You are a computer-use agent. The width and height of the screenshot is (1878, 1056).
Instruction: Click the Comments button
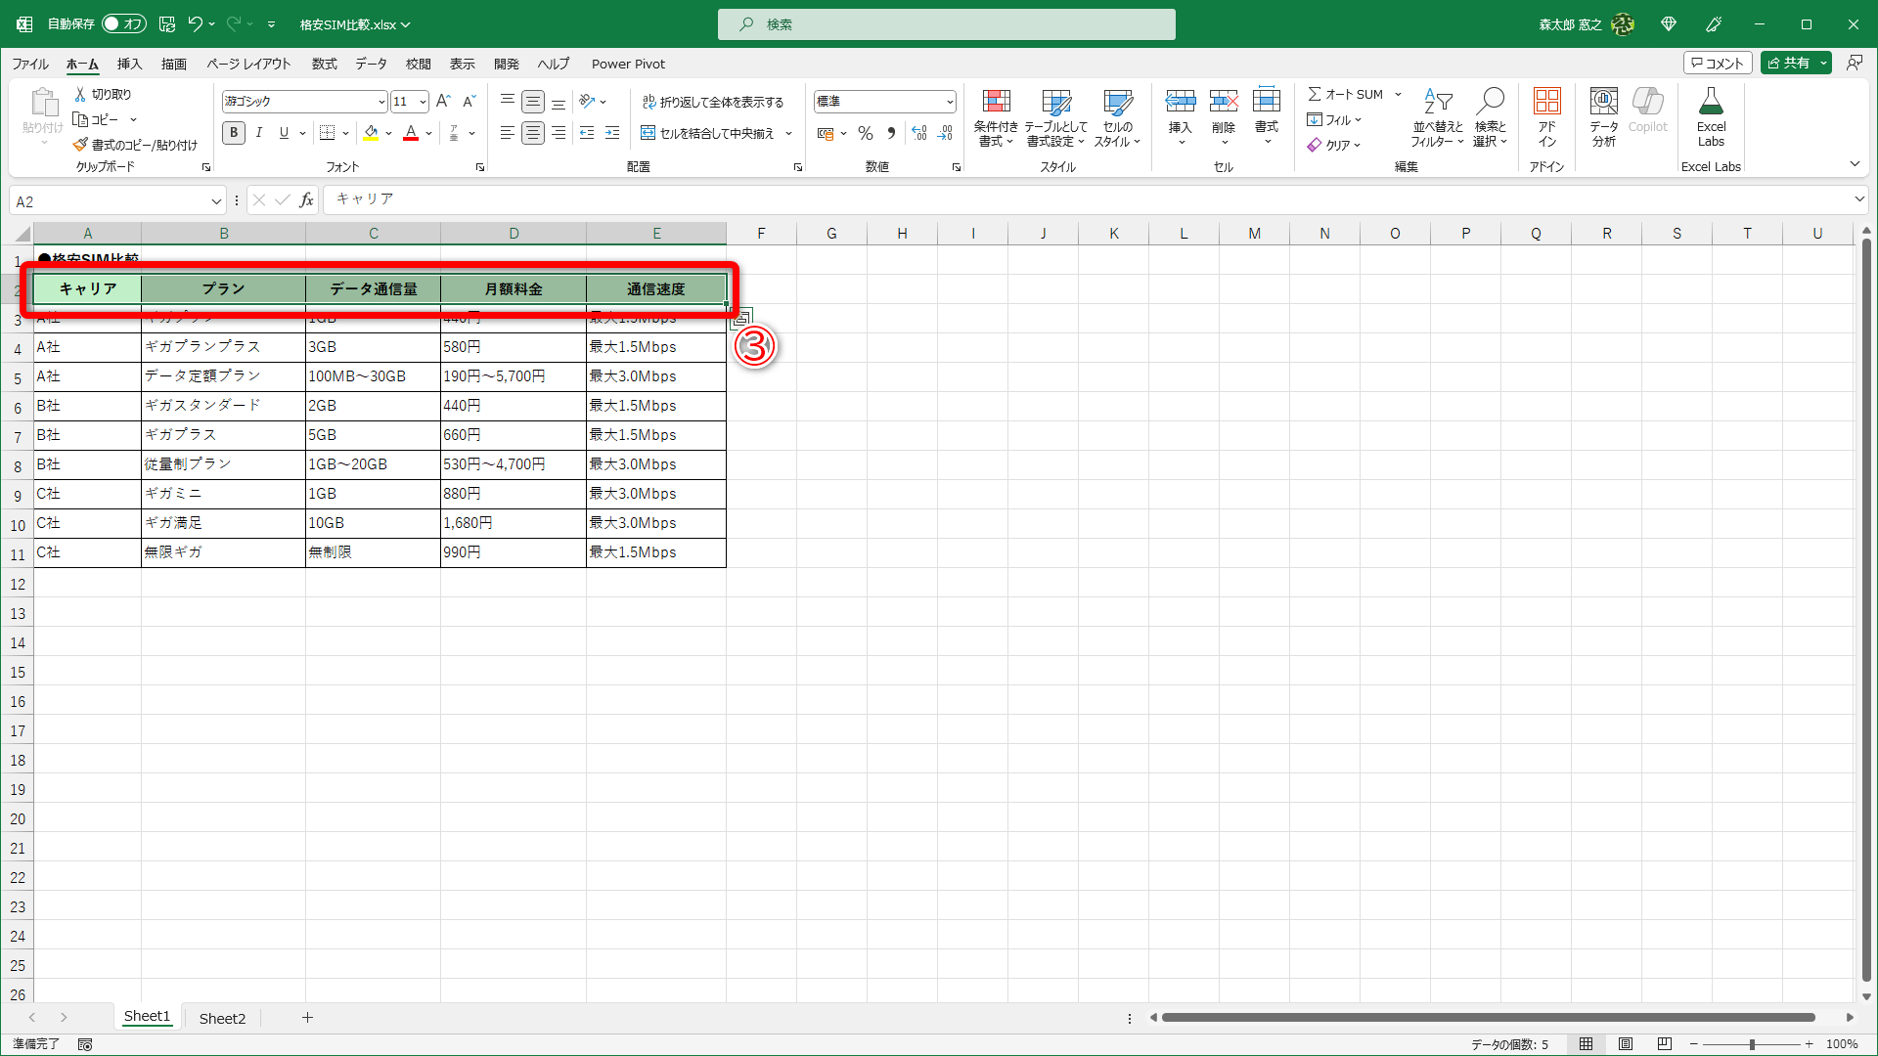tap(1718, 63)
